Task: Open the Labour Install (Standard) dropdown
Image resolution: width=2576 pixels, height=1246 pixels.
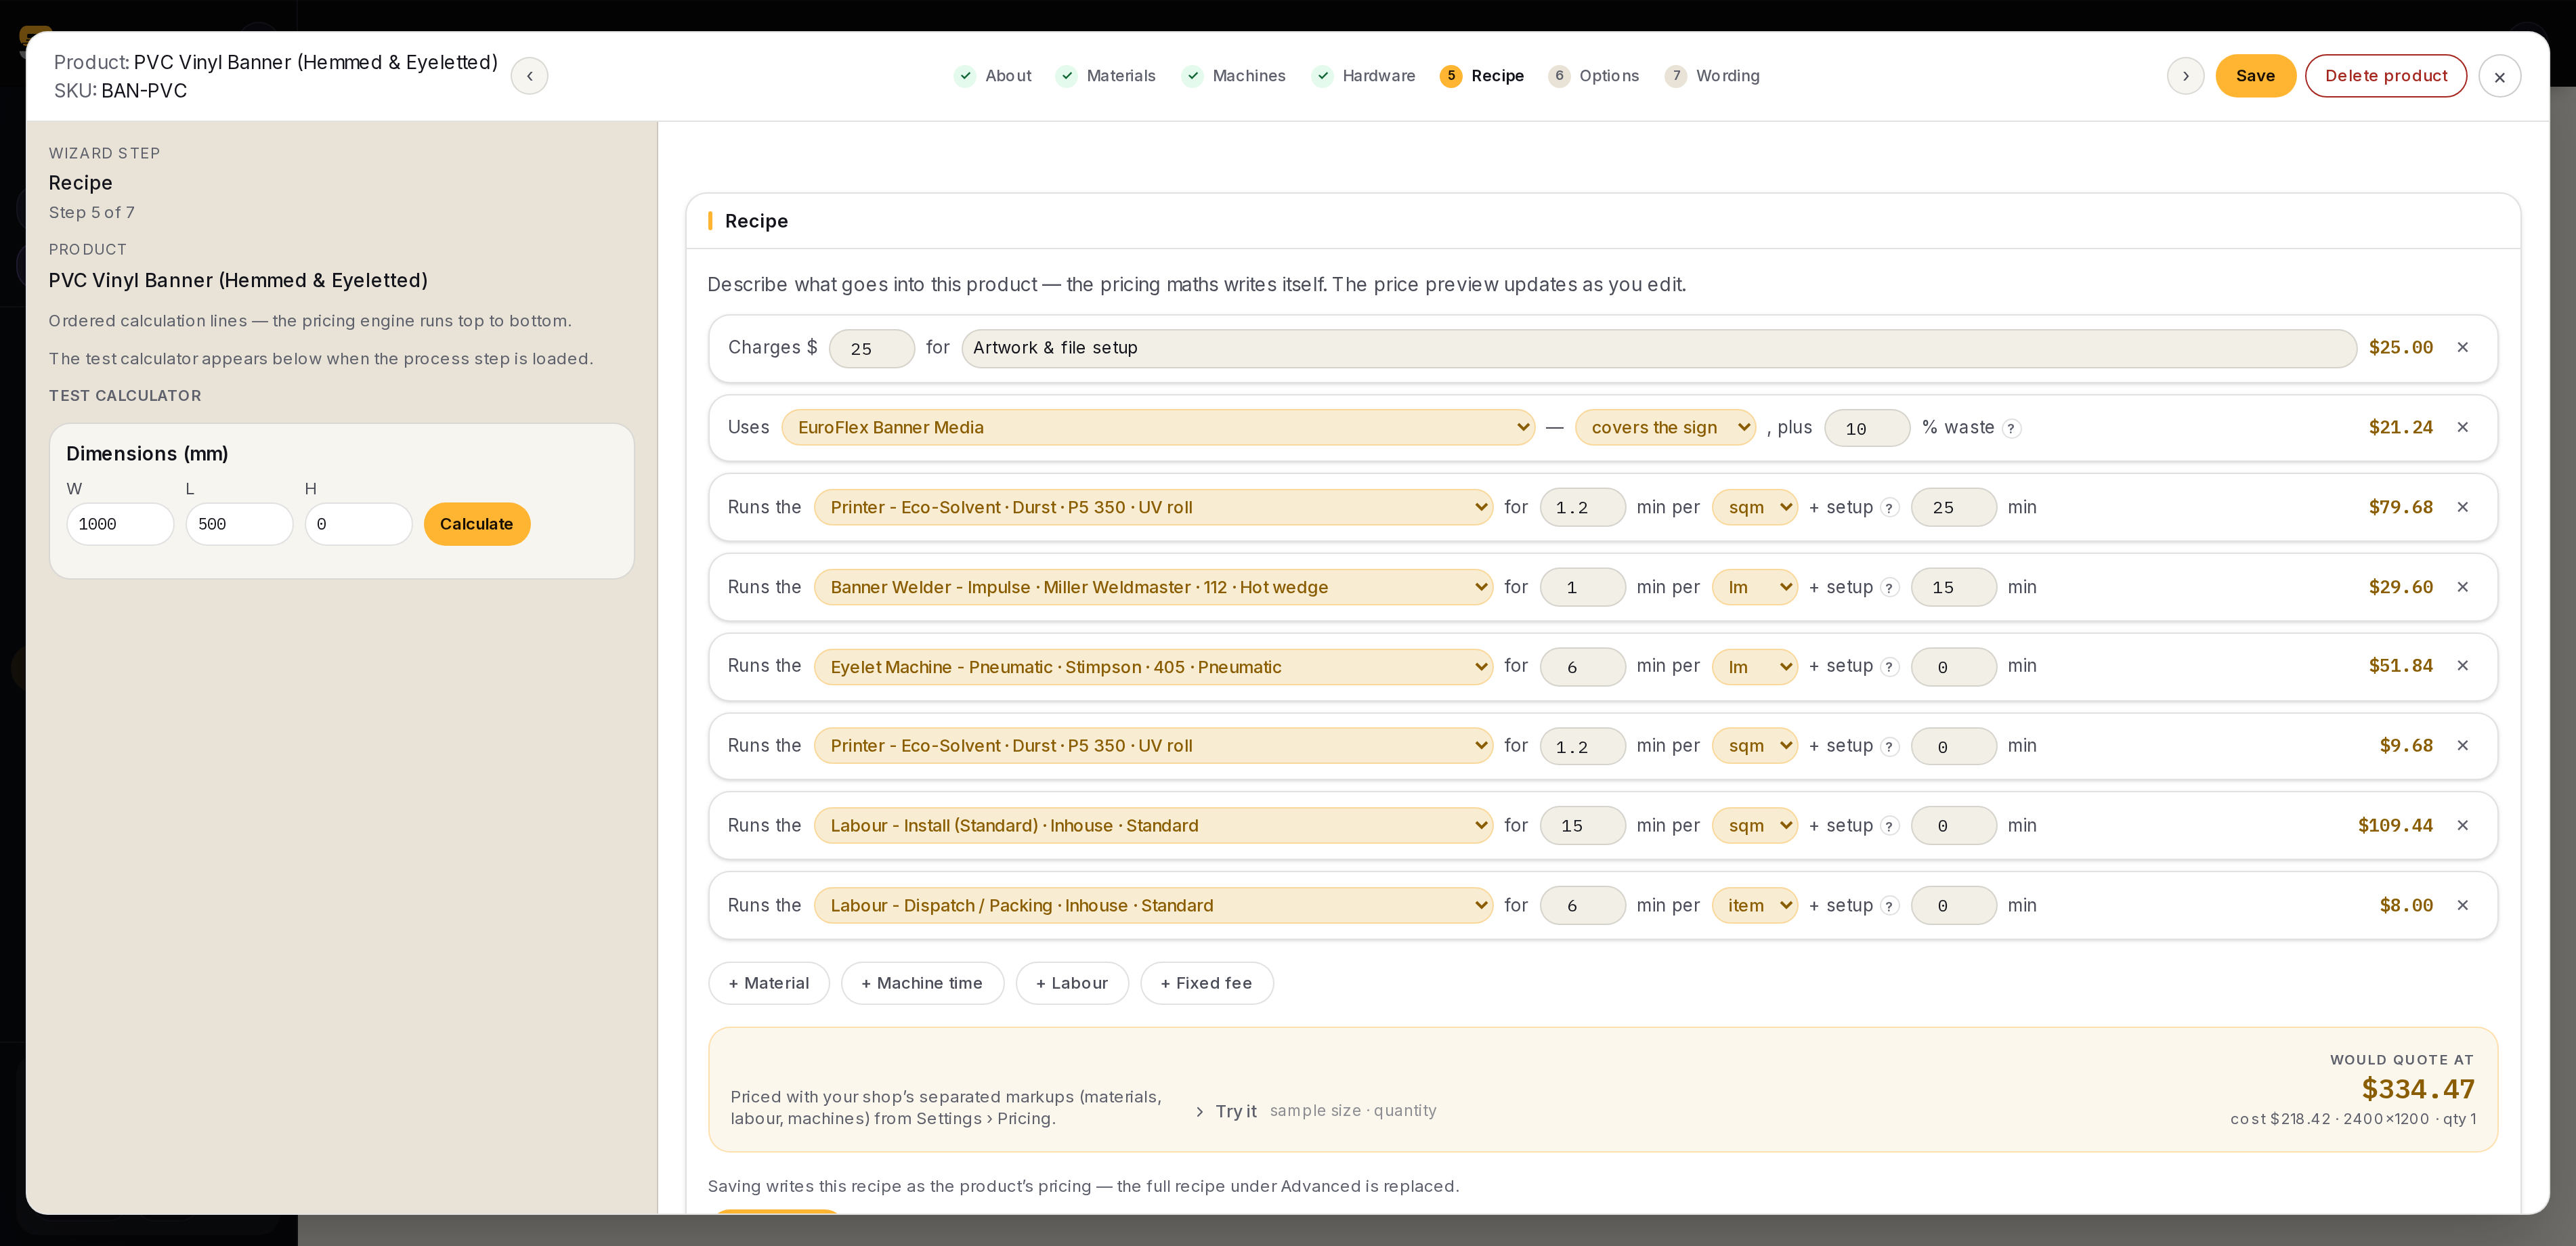Action: point(1153,825)
